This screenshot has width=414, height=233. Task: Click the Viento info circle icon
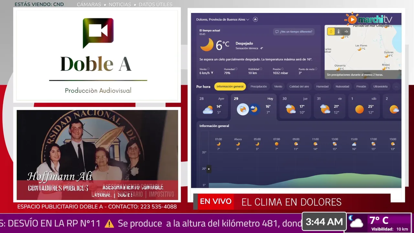pyautogui.click(x=208, y=69)
